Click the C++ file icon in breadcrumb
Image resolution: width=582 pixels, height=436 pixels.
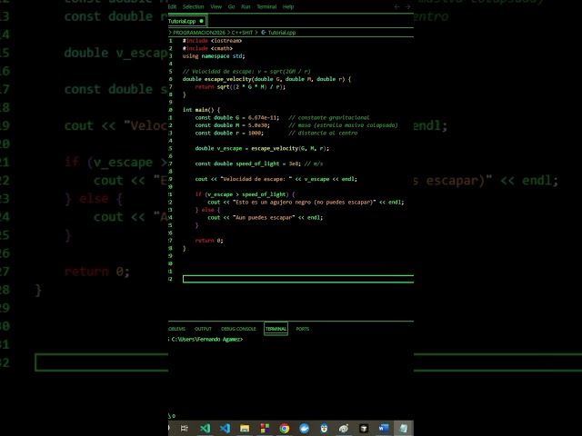[x=264, y=33]
